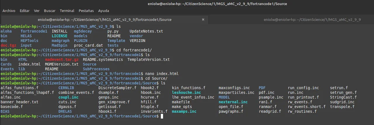Click the file name open_file.f

[x=231, y=107]
